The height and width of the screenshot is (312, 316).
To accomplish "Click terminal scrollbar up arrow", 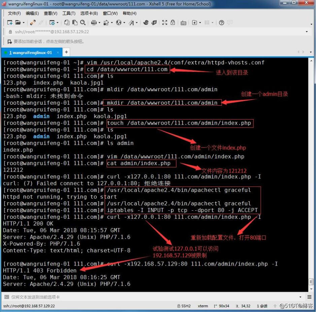I will pyautogui.click(x=311, y=61).
